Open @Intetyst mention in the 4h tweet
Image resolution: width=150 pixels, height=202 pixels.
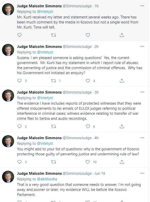45,143
